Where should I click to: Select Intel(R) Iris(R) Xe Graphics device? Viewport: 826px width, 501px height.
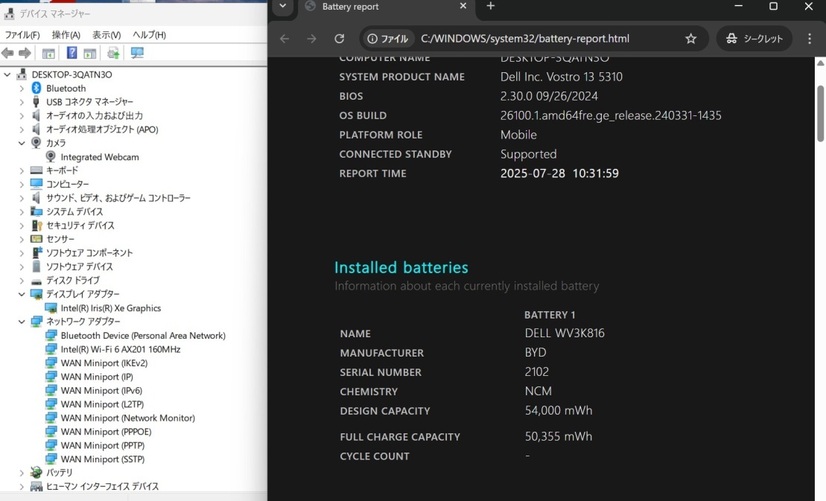click(110, 308)
